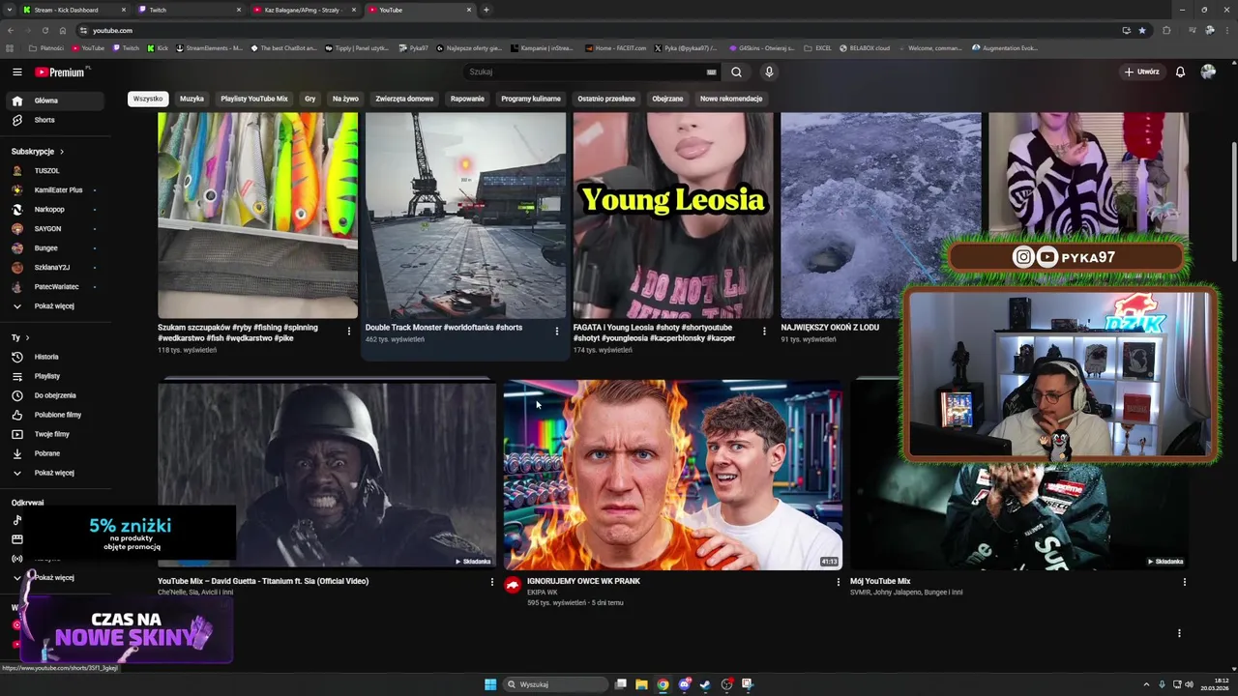Open the IGNORUJEMY OWCE WK PRANK thumbnail
The image size is (1238, 696).
point(672,476)
